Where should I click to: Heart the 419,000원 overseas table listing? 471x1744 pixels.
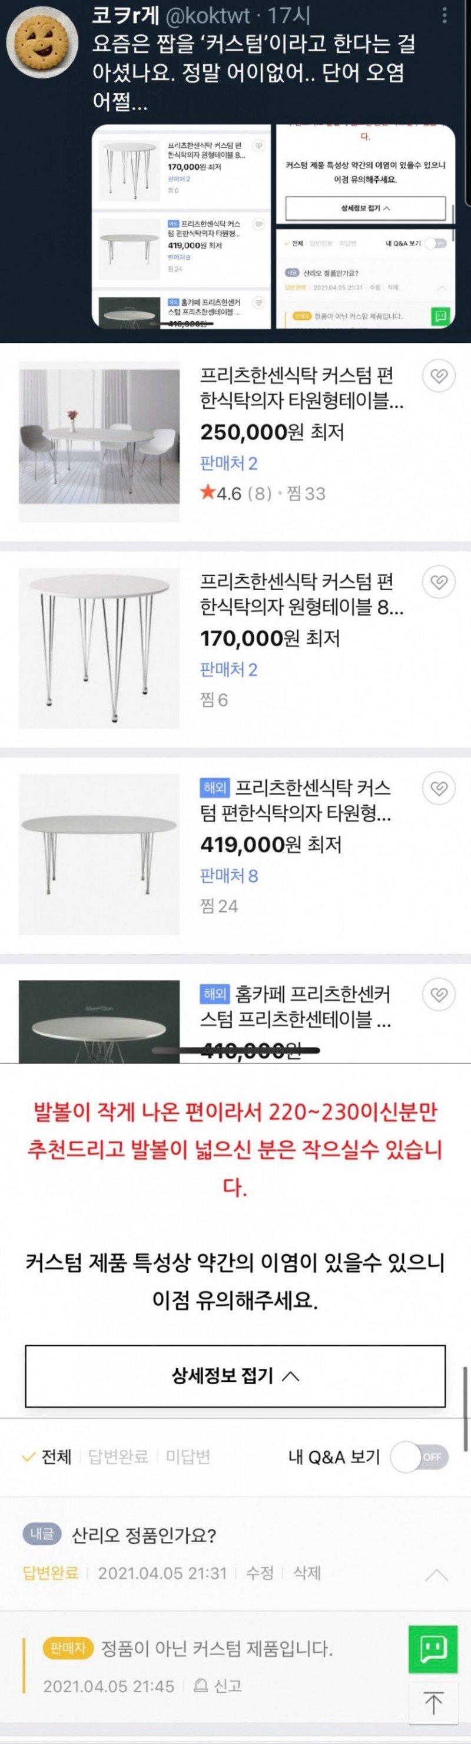tap(439, 788)
